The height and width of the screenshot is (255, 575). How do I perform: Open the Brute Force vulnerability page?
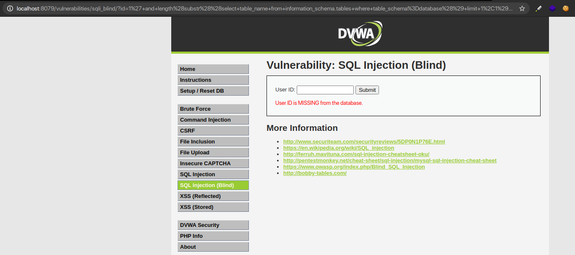click(x=213, y=109)
